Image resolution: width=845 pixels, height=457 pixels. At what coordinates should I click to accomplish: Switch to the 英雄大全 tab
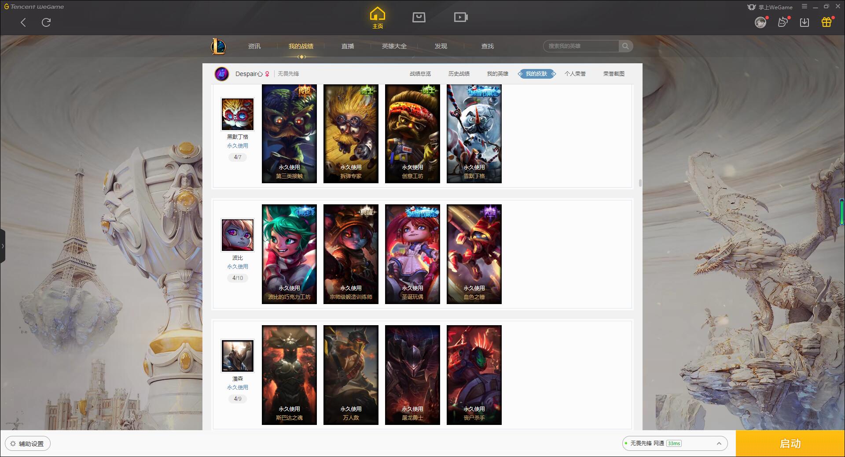pyautogui.click(x=394, y=46)
